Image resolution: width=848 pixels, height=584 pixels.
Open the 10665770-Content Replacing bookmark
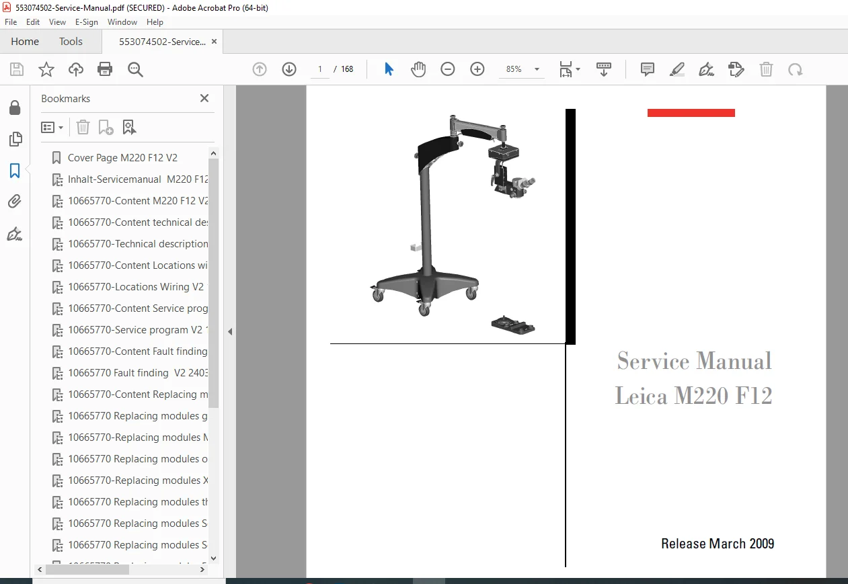coord(138,394)
